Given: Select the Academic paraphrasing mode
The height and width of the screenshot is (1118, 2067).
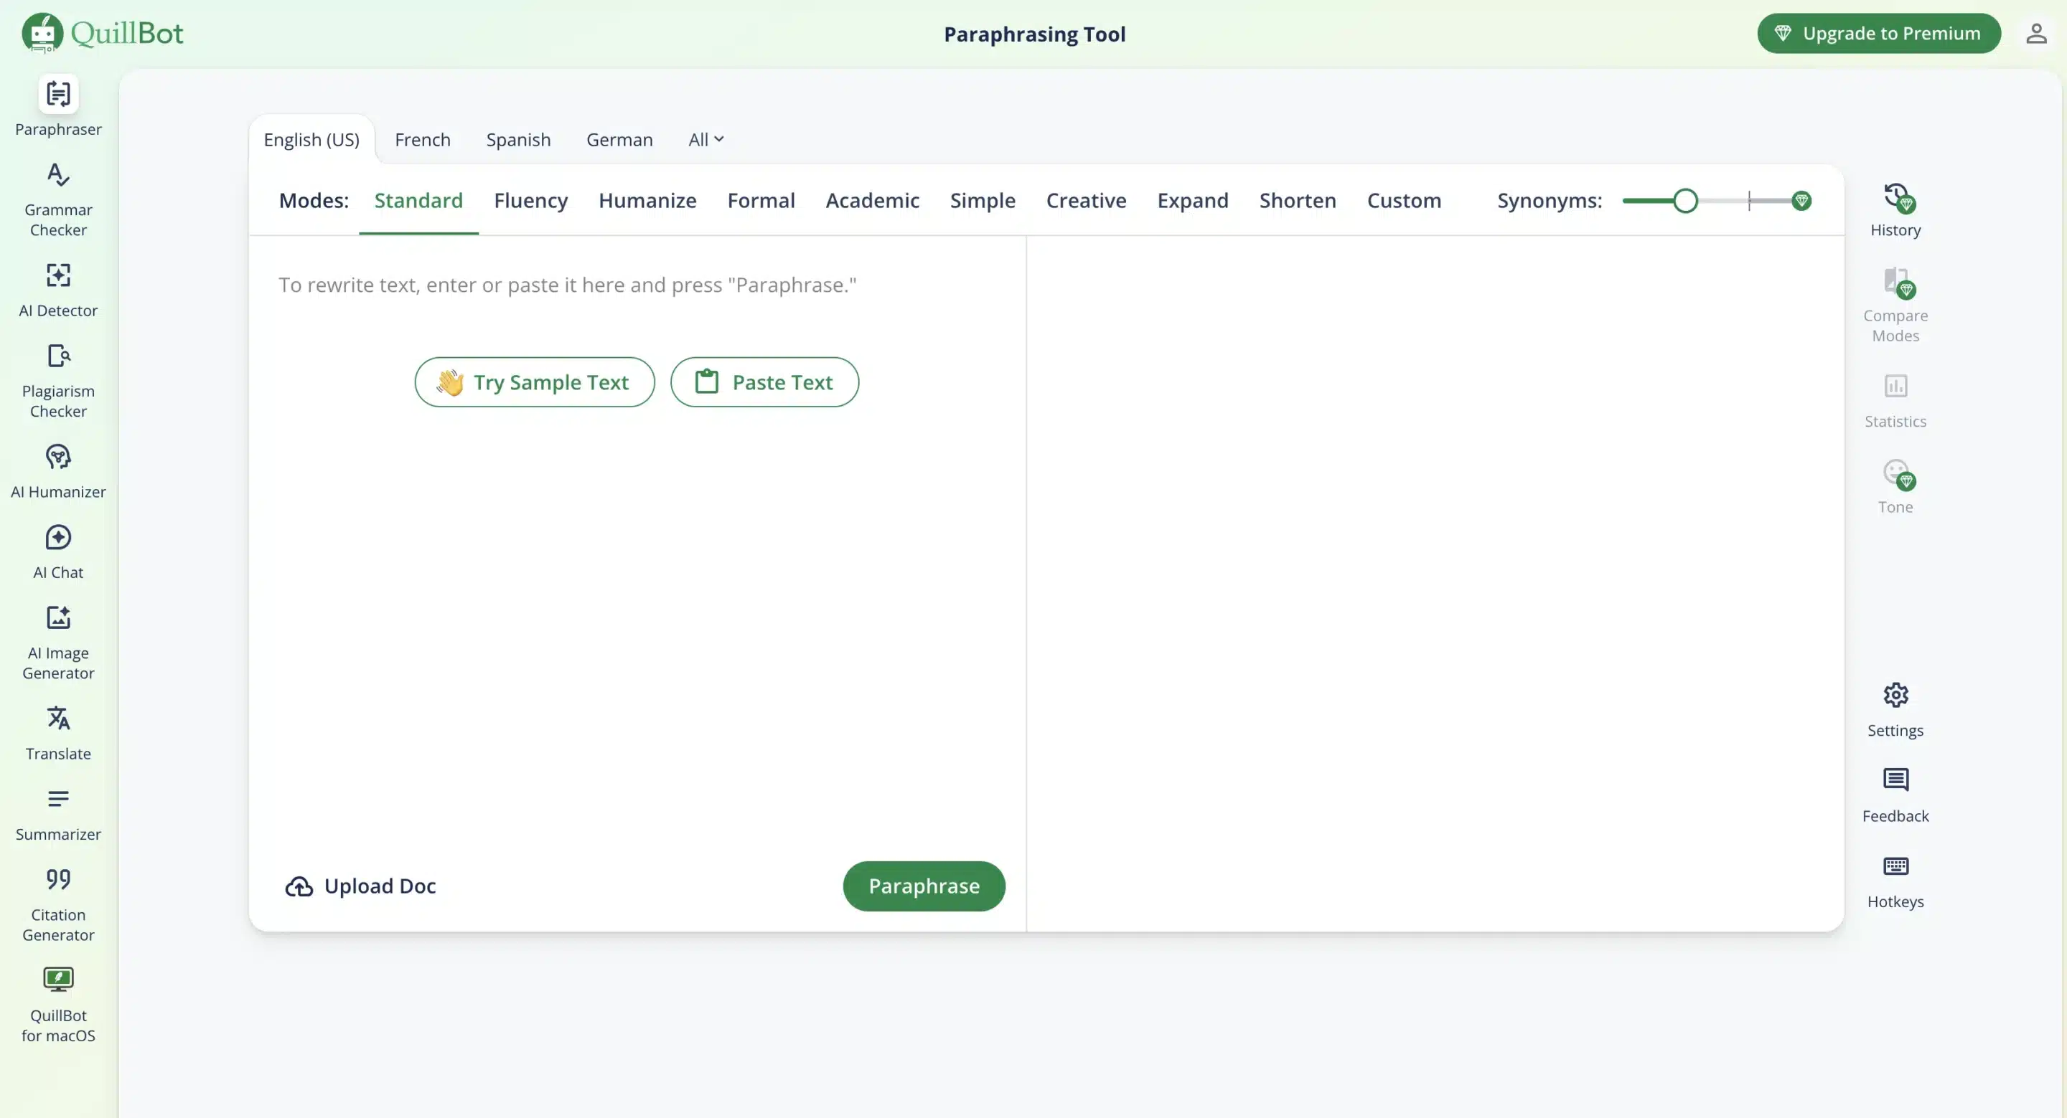Looking at the screenshot, I should pos(872,201).
